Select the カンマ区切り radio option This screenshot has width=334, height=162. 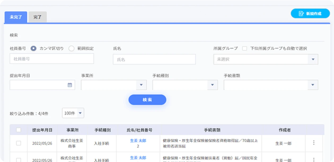[x=34, y=49]
